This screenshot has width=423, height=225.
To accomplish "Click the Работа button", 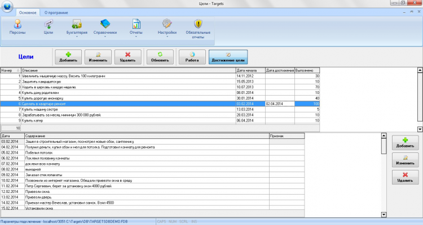I will (192, 57).
